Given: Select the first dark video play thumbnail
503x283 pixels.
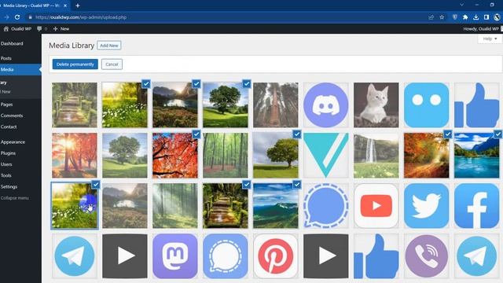Looking at the screenshot, I should [x=125, y=256].
